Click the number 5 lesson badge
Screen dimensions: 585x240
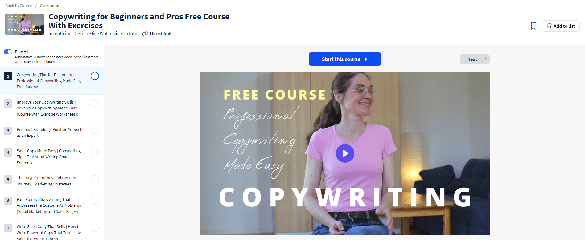point(8,179)
